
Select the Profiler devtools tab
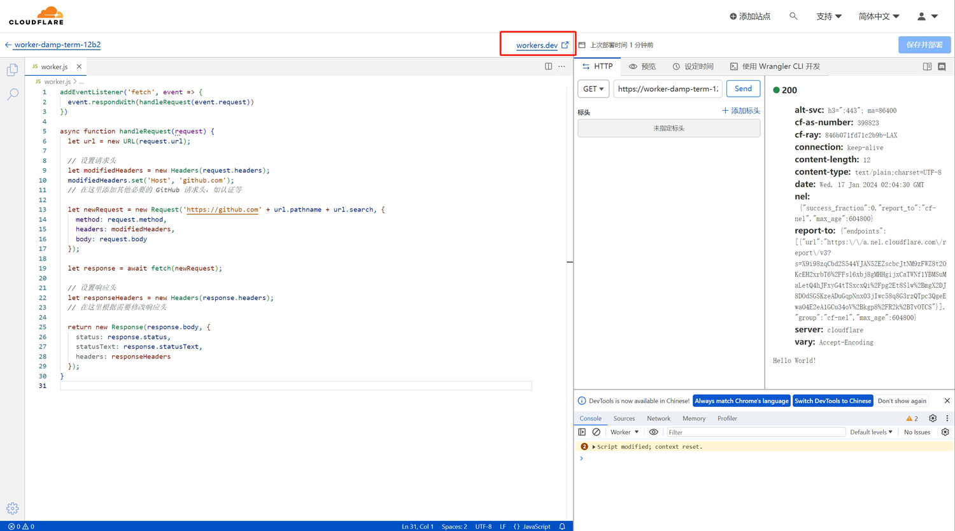click(x=727, y=418)
